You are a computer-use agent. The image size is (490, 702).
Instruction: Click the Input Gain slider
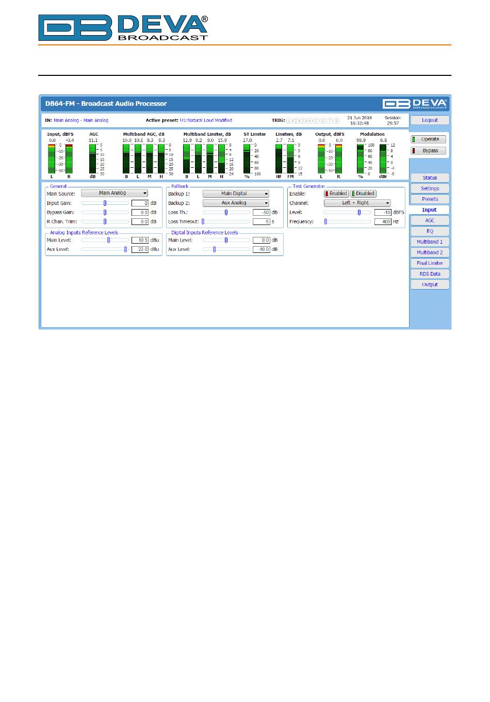(105, 203)
